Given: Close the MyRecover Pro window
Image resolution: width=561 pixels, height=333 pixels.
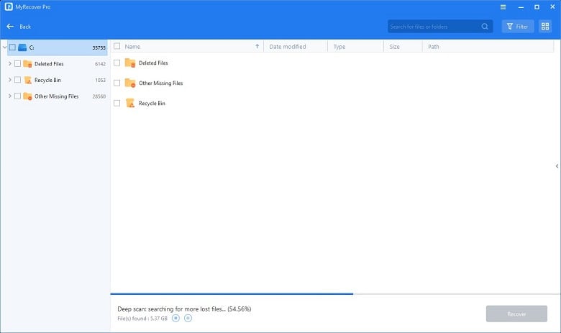Looking at the screenshot, I should pyautogui.click(x=552, y=6).
